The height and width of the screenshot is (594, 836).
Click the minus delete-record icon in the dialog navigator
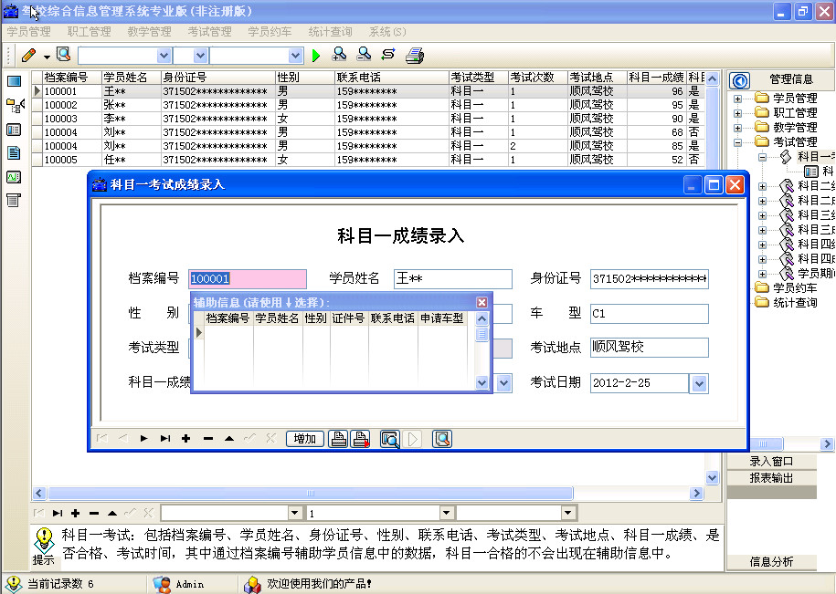pos(208,439)
